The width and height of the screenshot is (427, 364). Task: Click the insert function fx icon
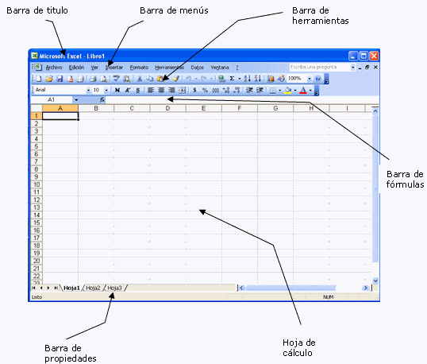click(102, 100)
